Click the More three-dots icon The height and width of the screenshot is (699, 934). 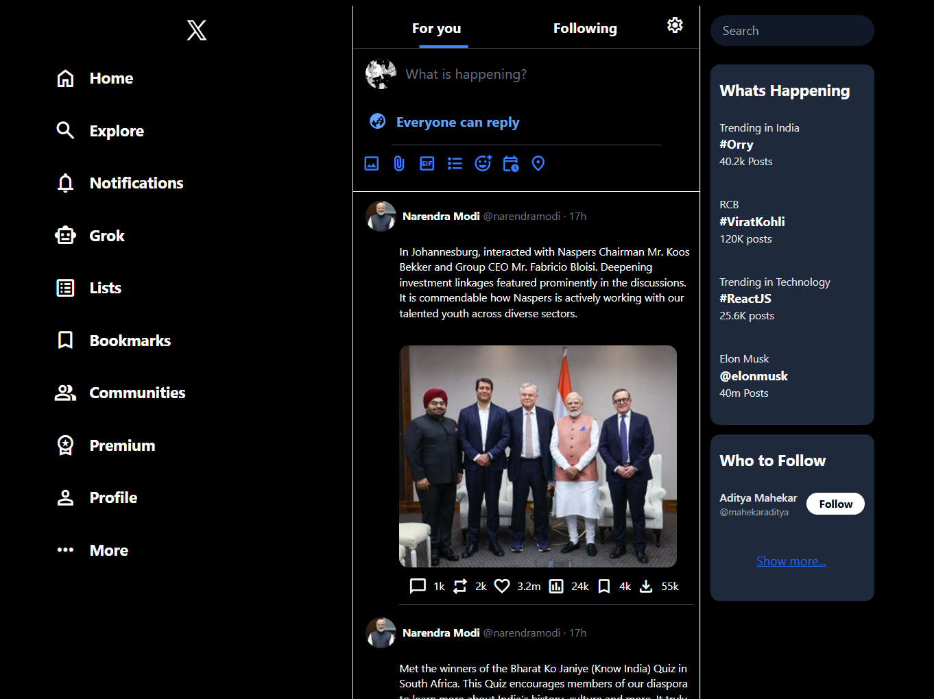click(x=65, y=550)
